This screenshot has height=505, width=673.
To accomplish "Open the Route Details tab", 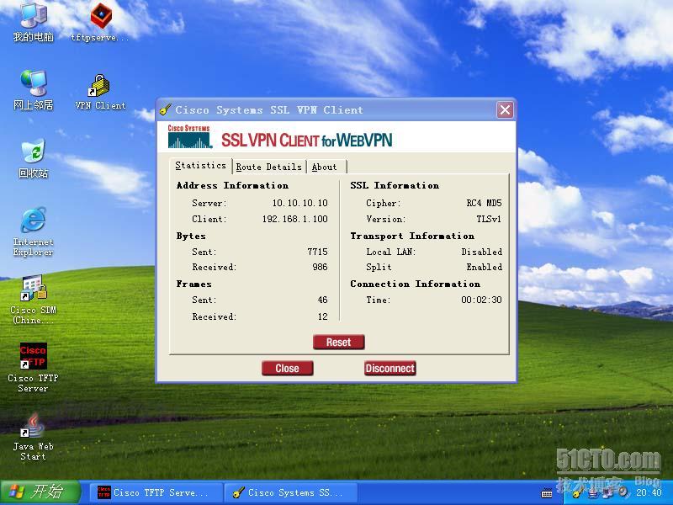I will coord(268,167).
